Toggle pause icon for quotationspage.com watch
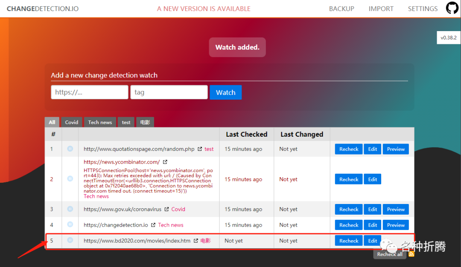This screenshot has height=267, width=461. [x=70, y=149]
